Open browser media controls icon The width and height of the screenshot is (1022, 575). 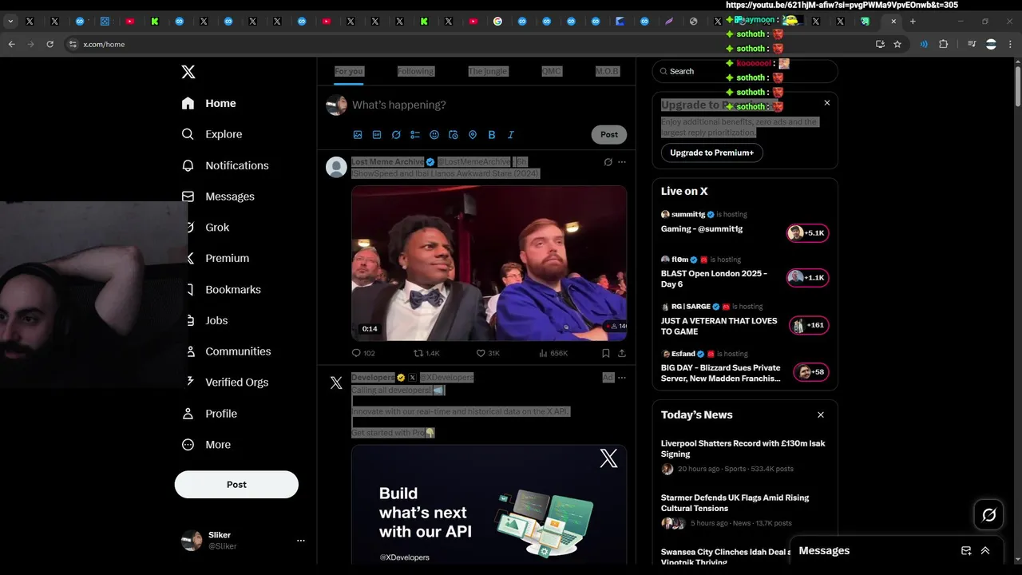pyautogui.click(x=972, y=45)
